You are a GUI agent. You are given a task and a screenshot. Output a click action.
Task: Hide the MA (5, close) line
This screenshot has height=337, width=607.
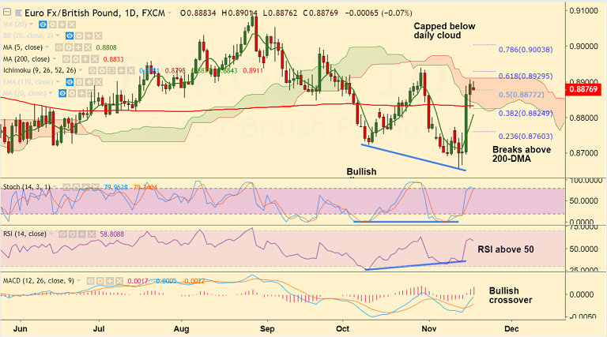coord(58,47)
